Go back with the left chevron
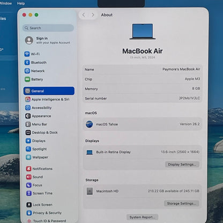The image size is (223, 223). click(x=84, y=15)
